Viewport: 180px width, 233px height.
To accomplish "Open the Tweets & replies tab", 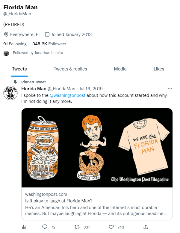I will click(x=70, y=69).
